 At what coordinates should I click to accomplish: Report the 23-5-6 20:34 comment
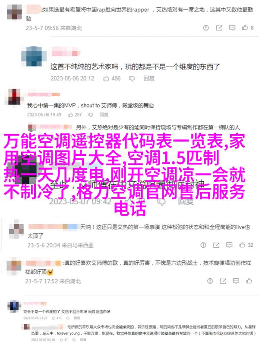point(203,245)
